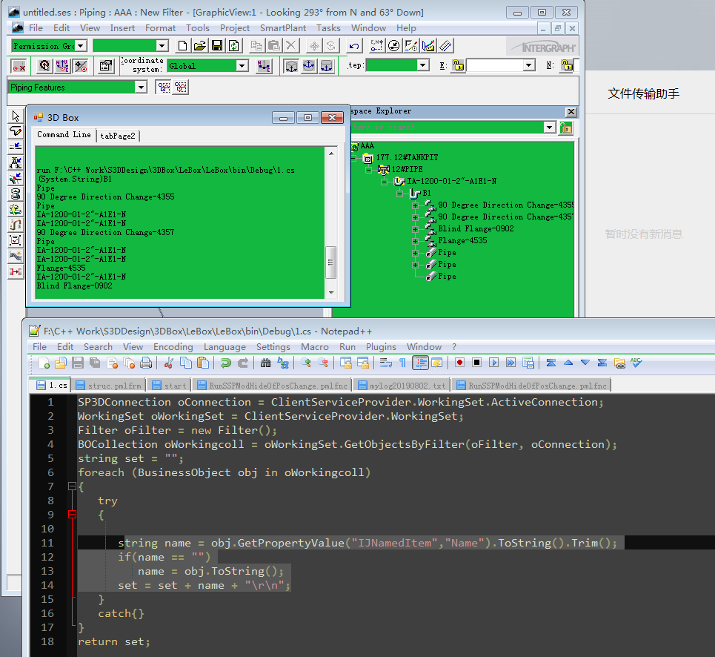The height and width of the screenshot is (657, 715).
Task: Click the Undo arrow in SmartPlant toolbar
Action: 354,46
